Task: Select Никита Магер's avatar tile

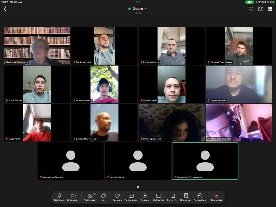Action: [138, 161]
